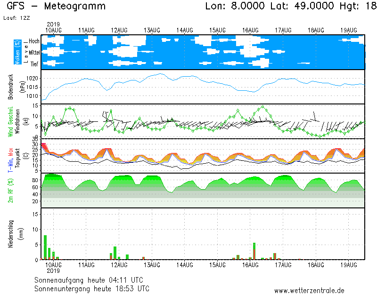
Task: Select the "Lauf: 12Z" run label
Action: (x=16, y=18)
